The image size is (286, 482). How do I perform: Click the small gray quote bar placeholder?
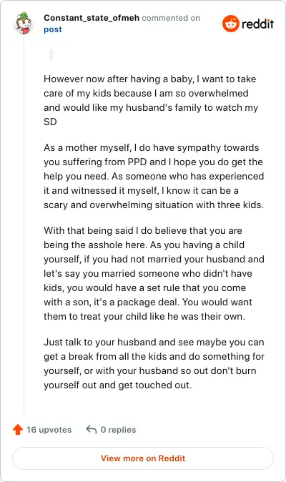[51, 55]
